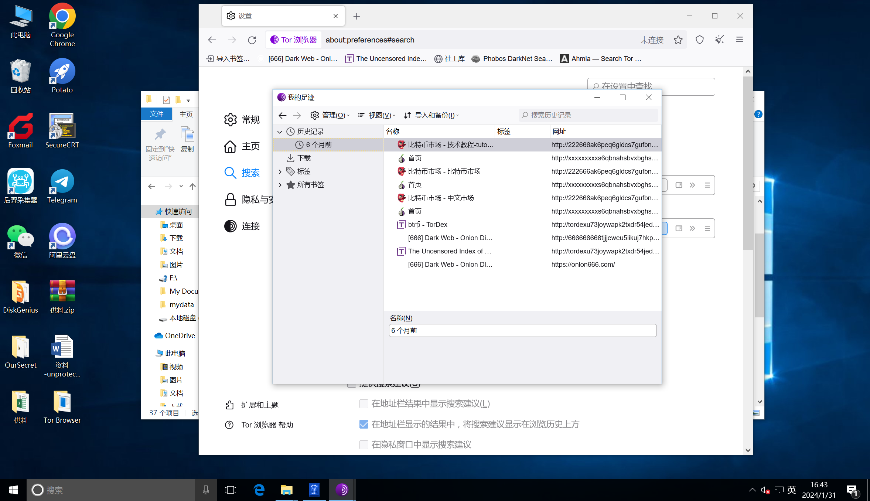Open 连接 settings category
870x501 pixels.
coord(242,226)
